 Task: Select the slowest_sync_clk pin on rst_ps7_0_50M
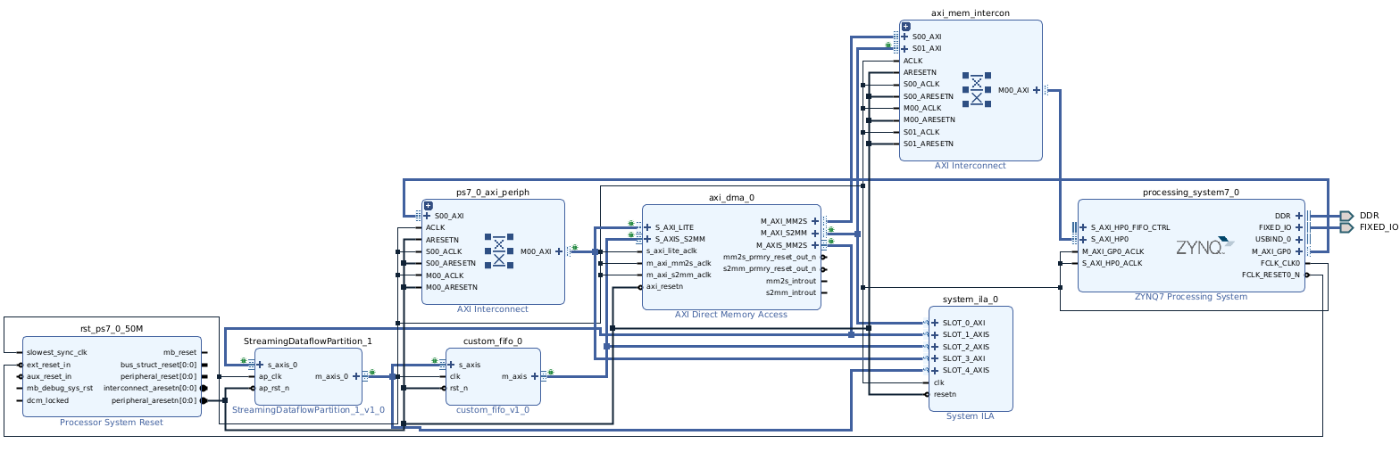[x=57, y=353]
